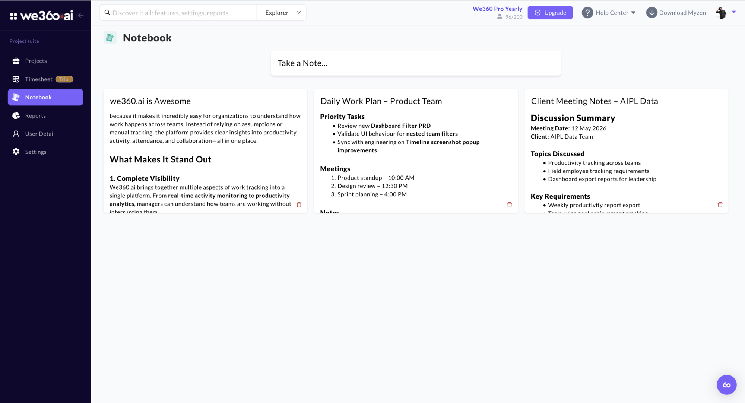The height and width of the screenshot is (403, 745).
Task: Click the Upgrade button
Action: [x=550, y=13]
